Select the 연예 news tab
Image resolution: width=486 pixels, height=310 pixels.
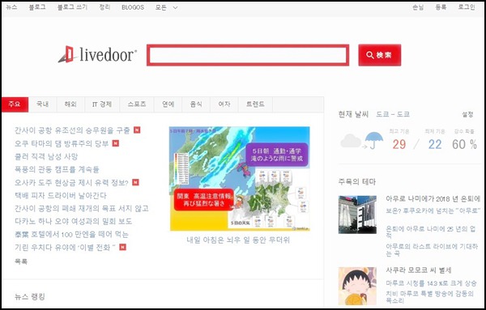[168, 104]
